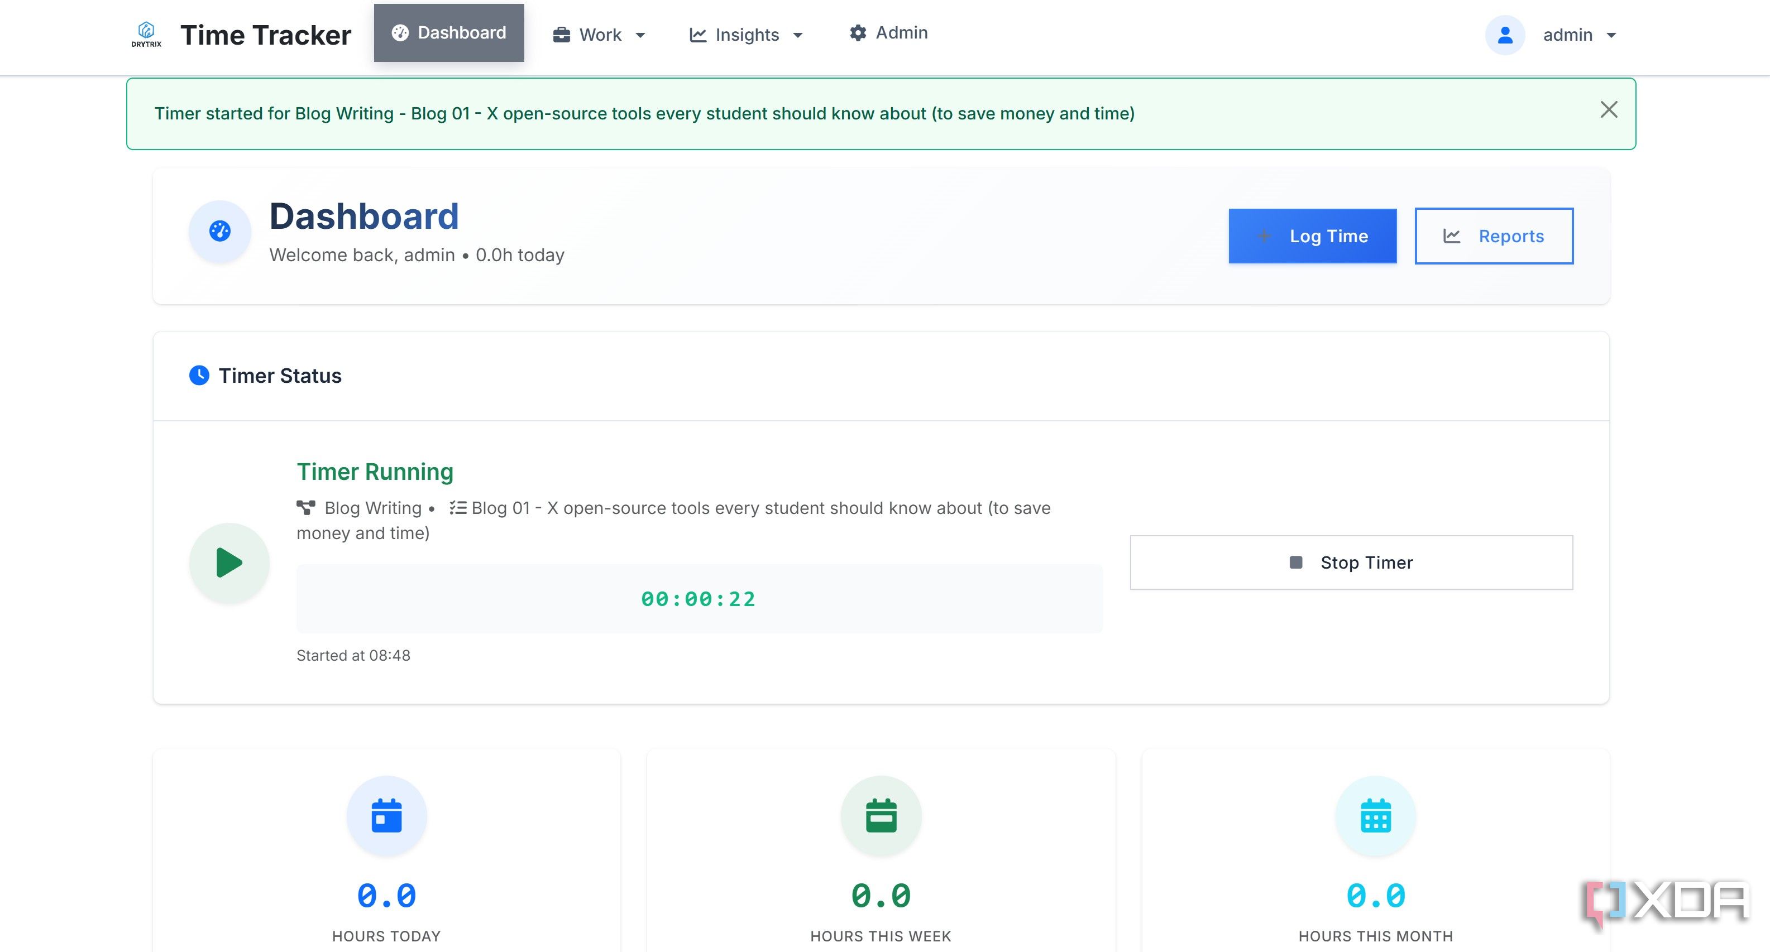The width and height of the screenshot is (1770, 952).
Task: Click the 0.0 value above Hours Today
Action: pyautogui.click(x=386, y=896)
